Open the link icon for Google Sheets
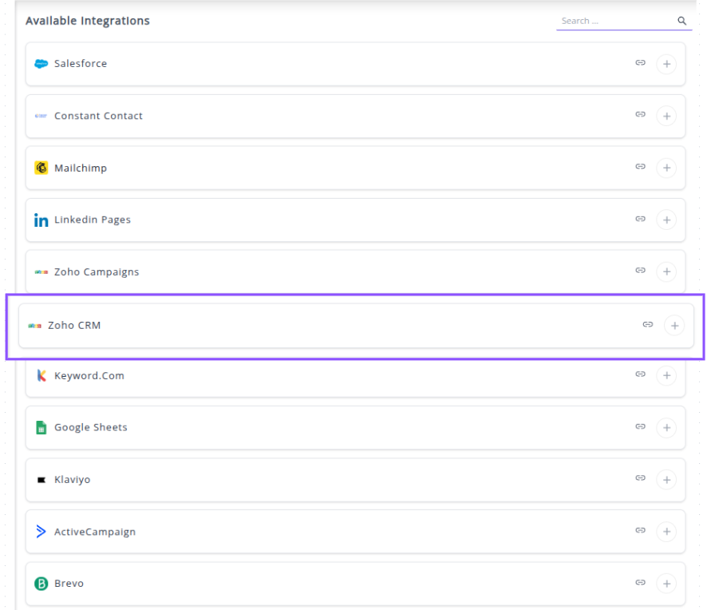Viewport: 707px width, 610px height. pyautogui.click(x=640, y=426)
